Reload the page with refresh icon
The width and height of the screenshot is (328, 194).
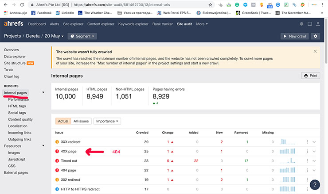tap(22, 4)
